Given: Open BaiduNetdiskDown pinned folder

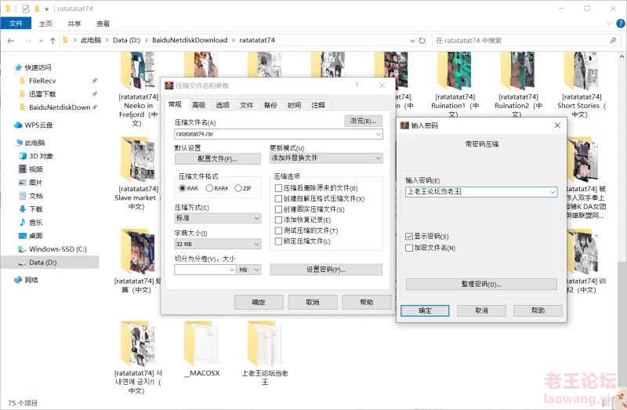Looking at the screenshot, I should [x=60, y=107].
